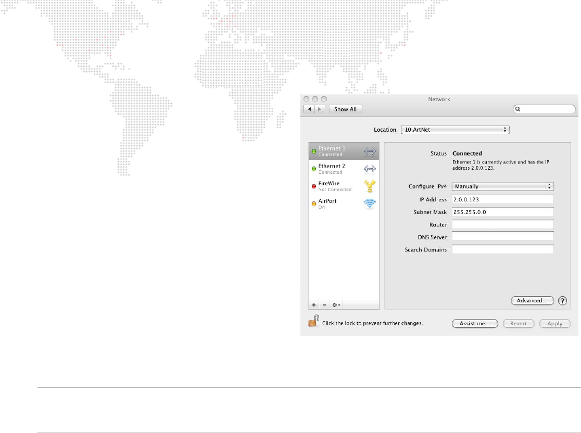Click the add network service plus button
The width and height of the screenshot is (581, 433).
[x=314, y=305]
